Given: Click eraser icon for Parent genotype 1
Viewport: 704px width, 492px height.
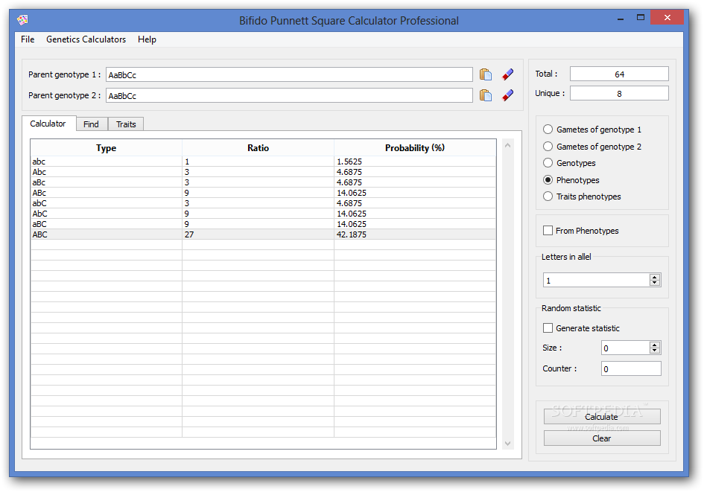Looking at the screenshot, I should tap(508, 74).
